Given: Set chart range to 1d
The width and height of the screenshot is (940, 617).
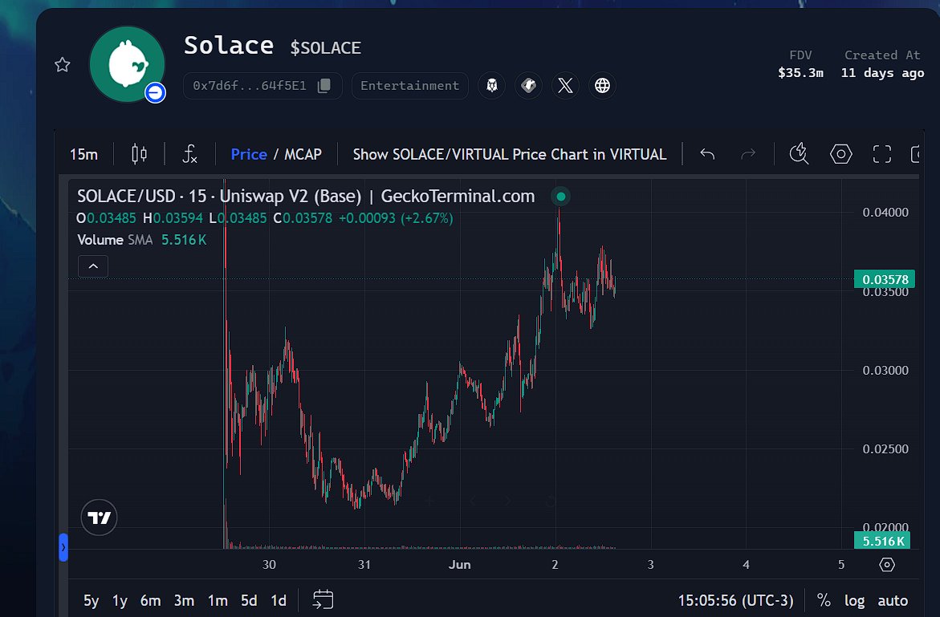Looking at the screenshot, I should [x=279, y=600].
